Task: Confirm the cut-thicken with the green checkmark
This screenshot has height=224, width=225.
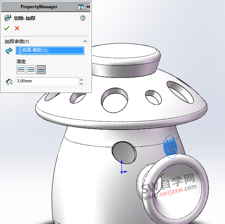Action: click(x=7, y=28)
